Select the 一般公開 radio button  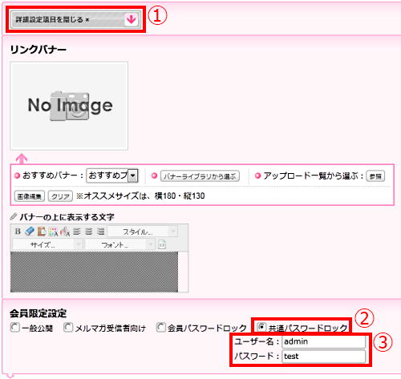pos(14,327)
